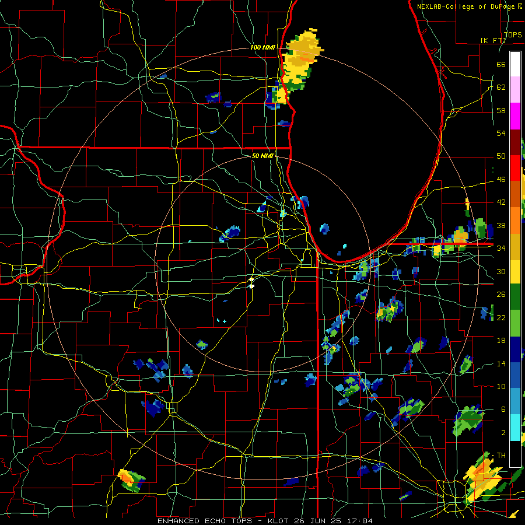The image size is (525, 525).
Task: Select the dark green legend swatch
Action: pos(515,297)
